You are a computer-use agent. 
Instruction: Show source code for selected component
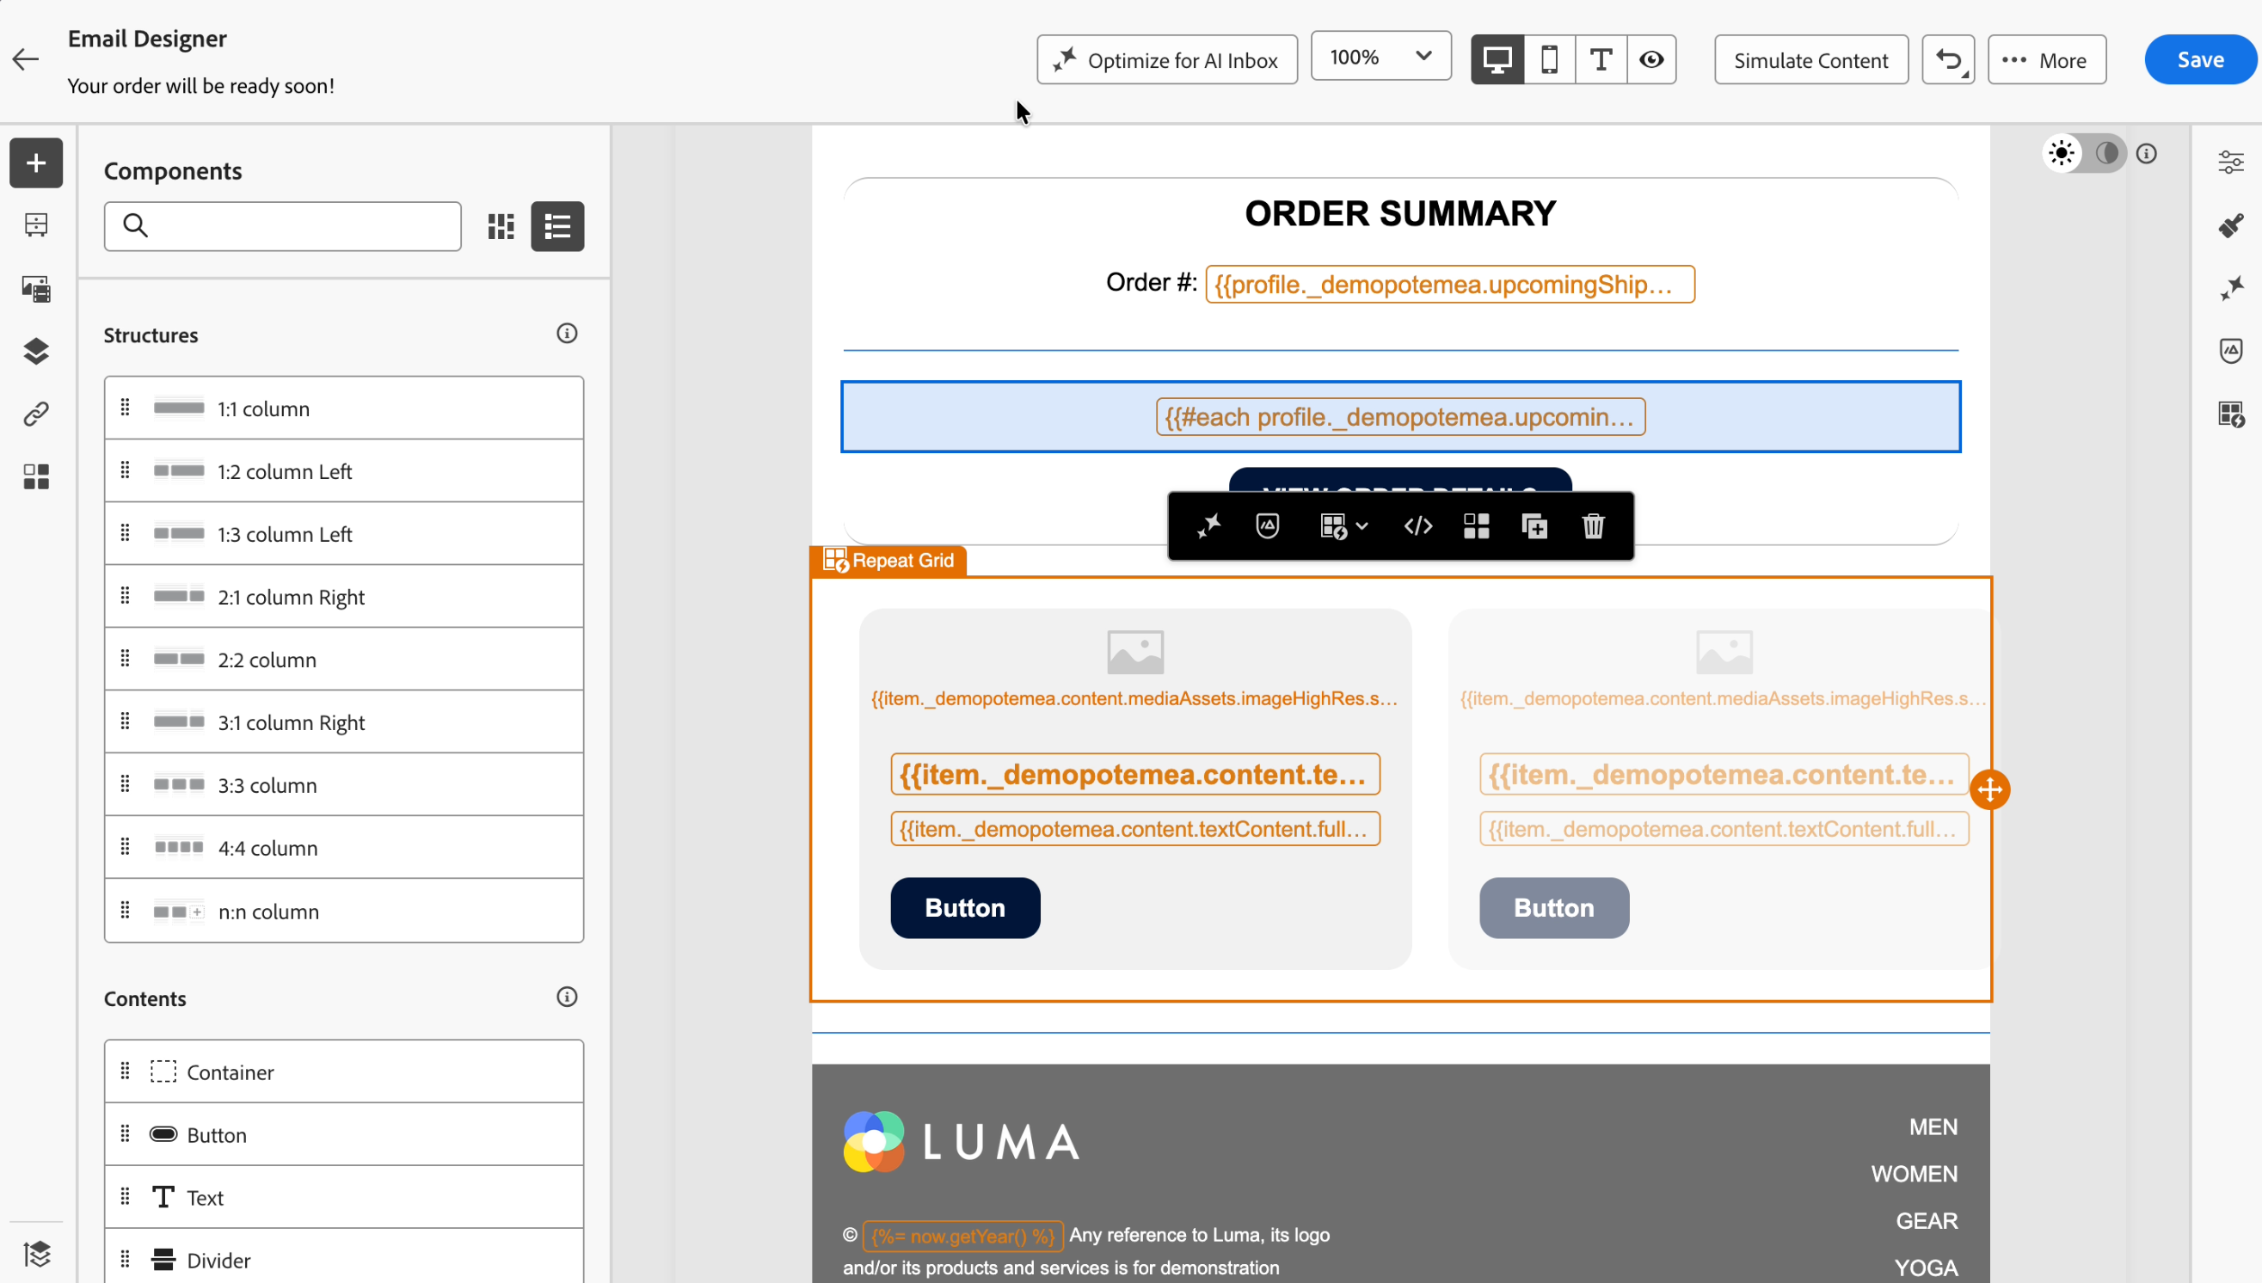pyautogui.click(x=1417, y=526)
